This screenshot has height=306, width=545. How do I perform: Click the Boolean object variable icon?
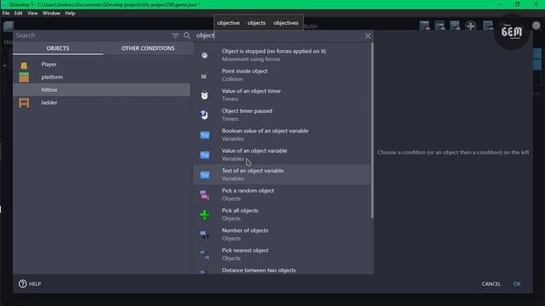coord(204,135)
